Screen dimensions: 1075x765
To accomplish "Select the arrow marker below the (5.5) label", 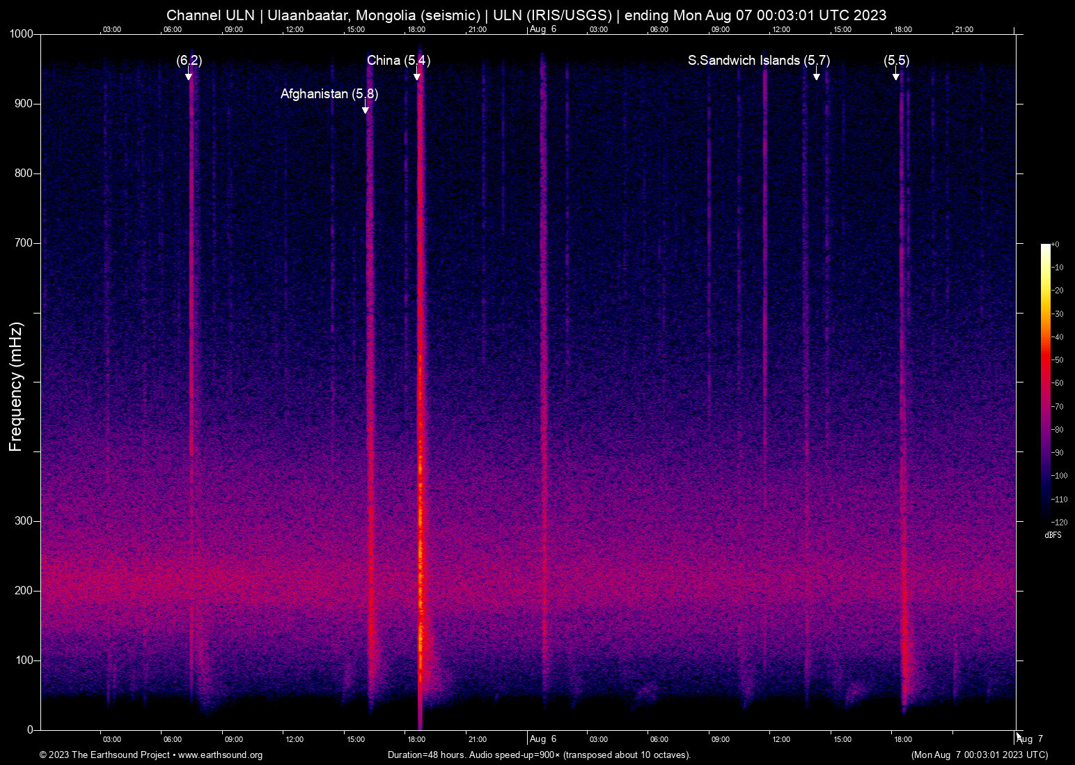I will tap(896, 76).
